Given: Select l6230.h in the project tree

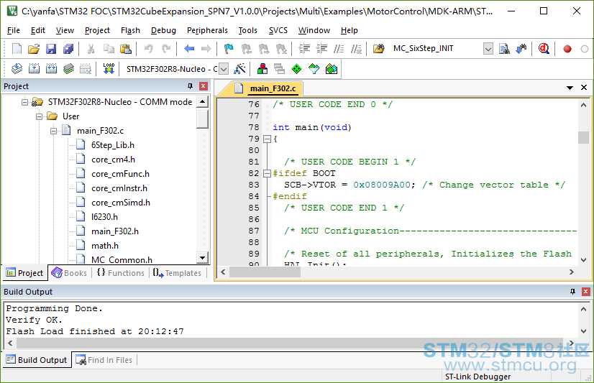Looking at the screenshot, I should point(104,217).
